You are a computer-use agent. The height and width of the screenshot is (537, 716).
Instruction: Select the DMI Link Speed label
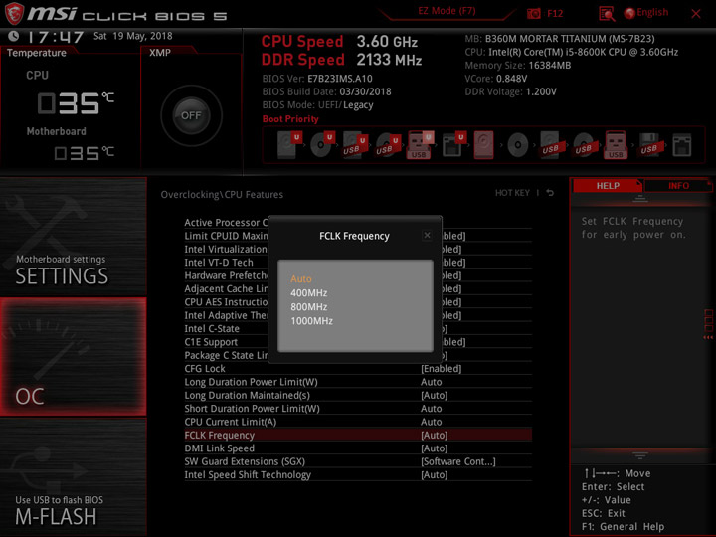point(219,448)
